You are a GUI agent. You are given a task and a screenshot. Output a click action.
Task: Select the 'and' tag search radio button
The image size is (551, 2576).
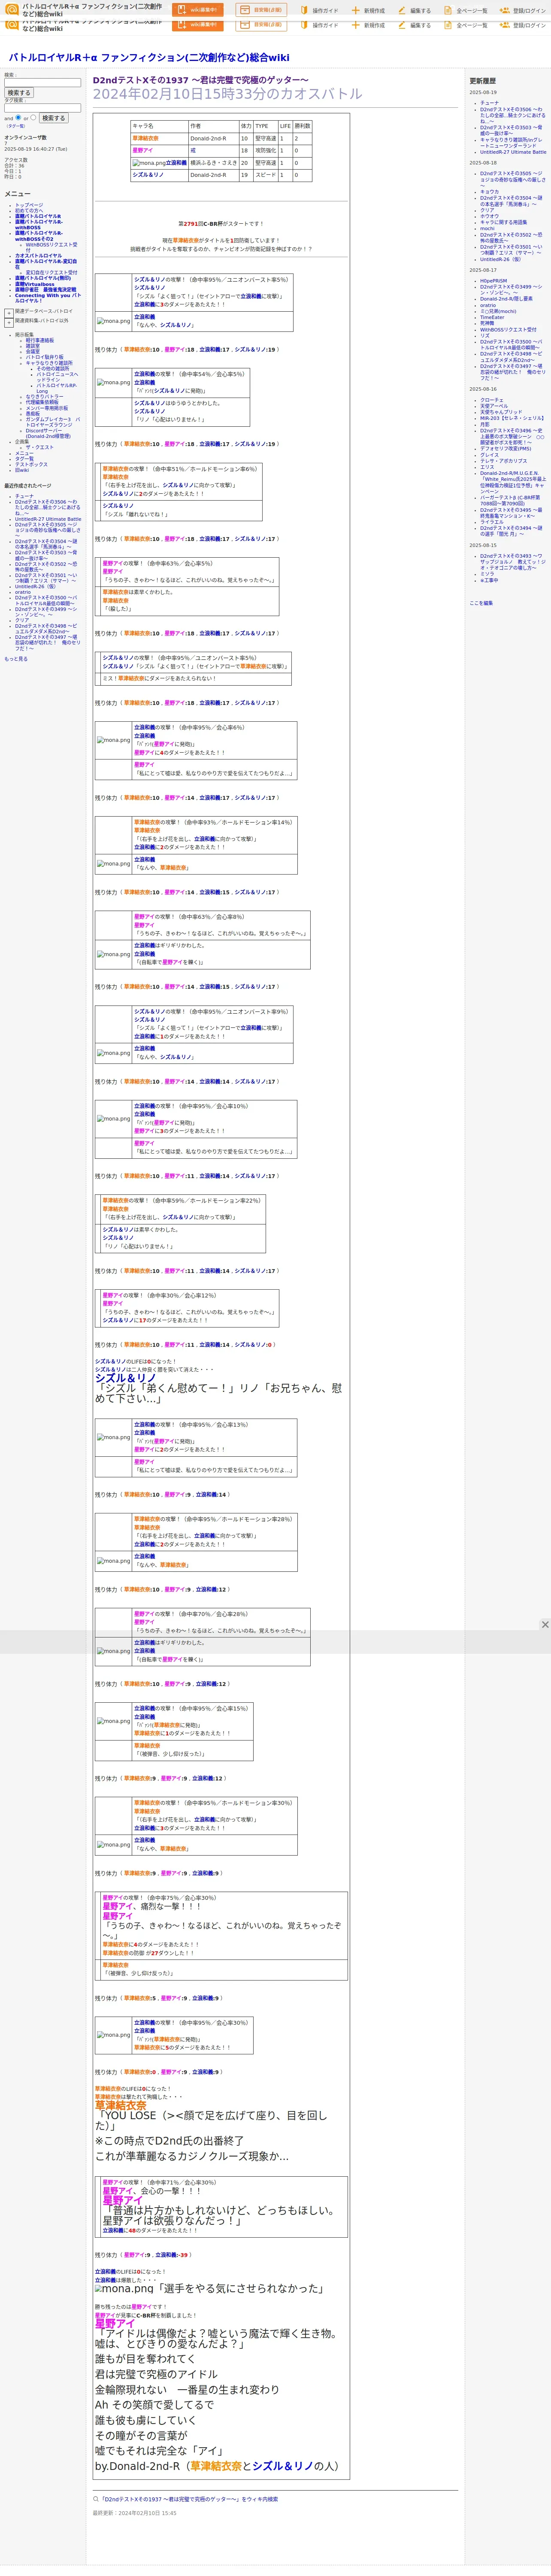coord(18,117)
